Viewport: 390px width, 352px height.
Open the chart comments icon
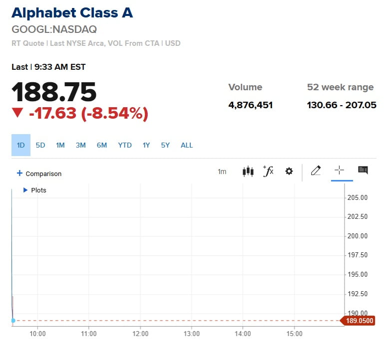363,171
